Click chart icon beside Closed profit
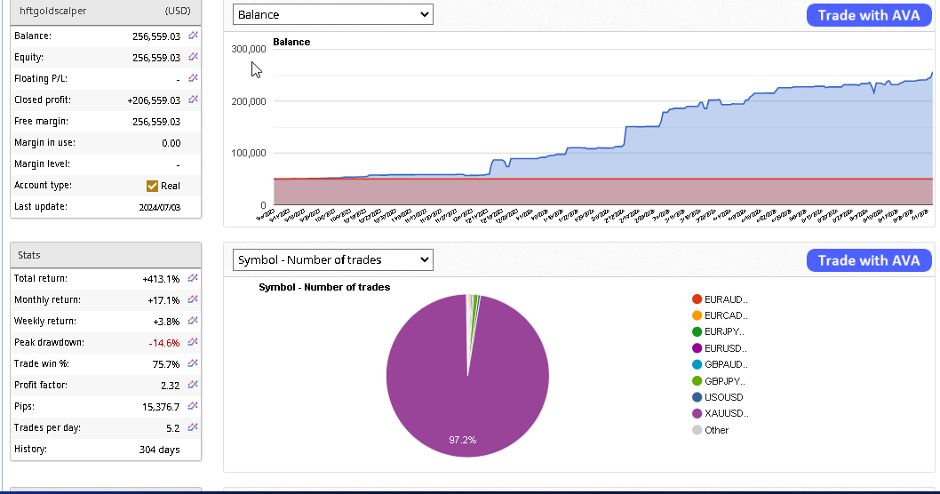The width and height of the screenshot is (940, 494). pos(193,100)
